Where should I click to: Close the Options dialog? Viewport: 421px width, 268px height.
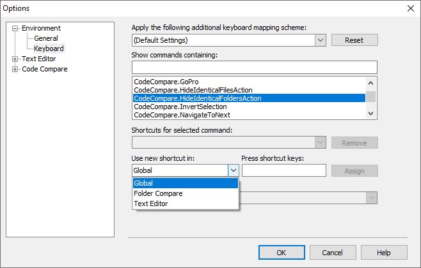coord(411,8)
